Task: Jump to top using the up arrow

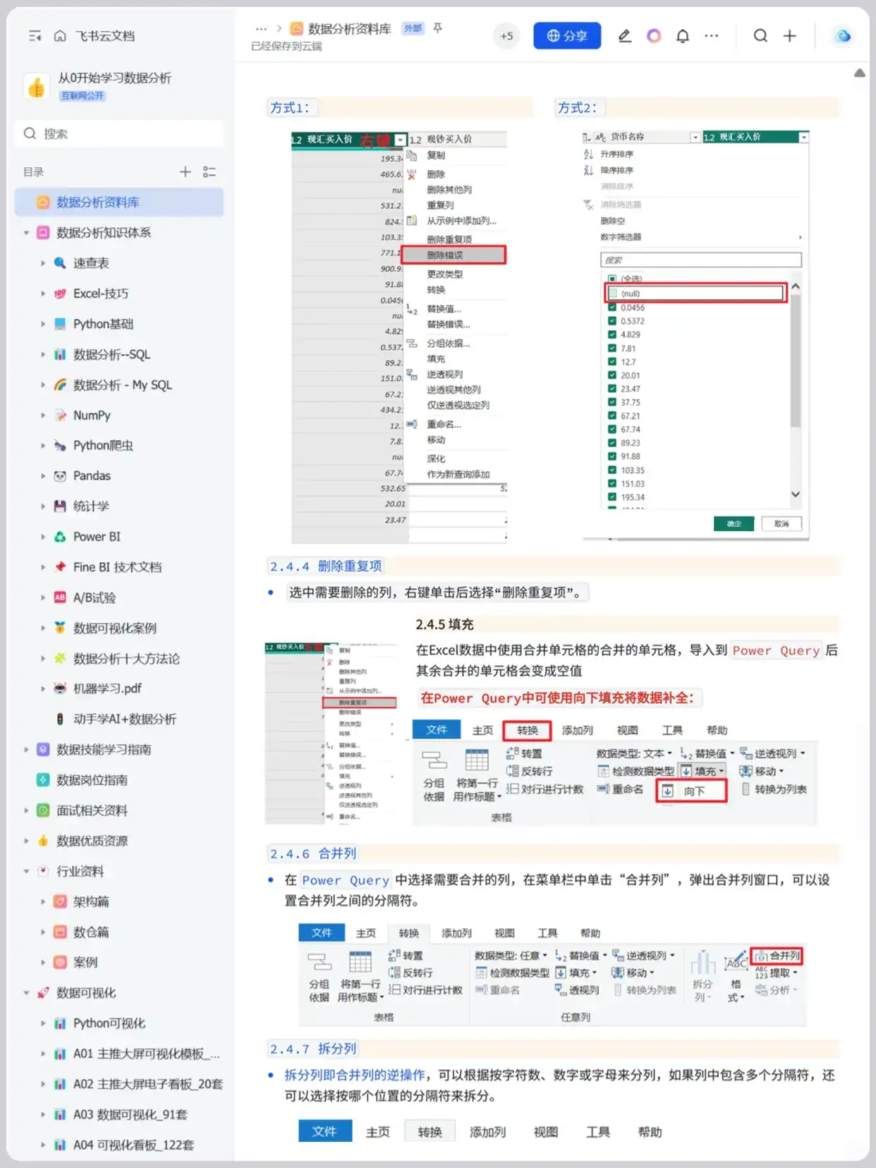Action: (x=860, y=73)
